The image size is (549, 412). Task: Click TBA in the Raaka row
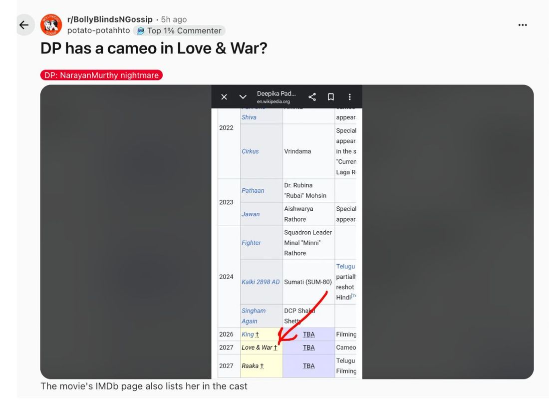[x=308, y=366]
